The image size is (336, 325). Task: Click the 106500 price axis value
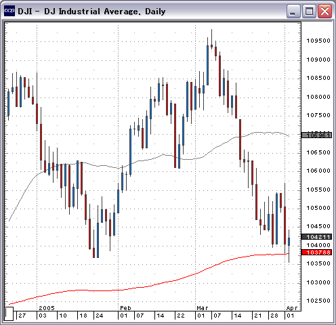click(318, 152)
